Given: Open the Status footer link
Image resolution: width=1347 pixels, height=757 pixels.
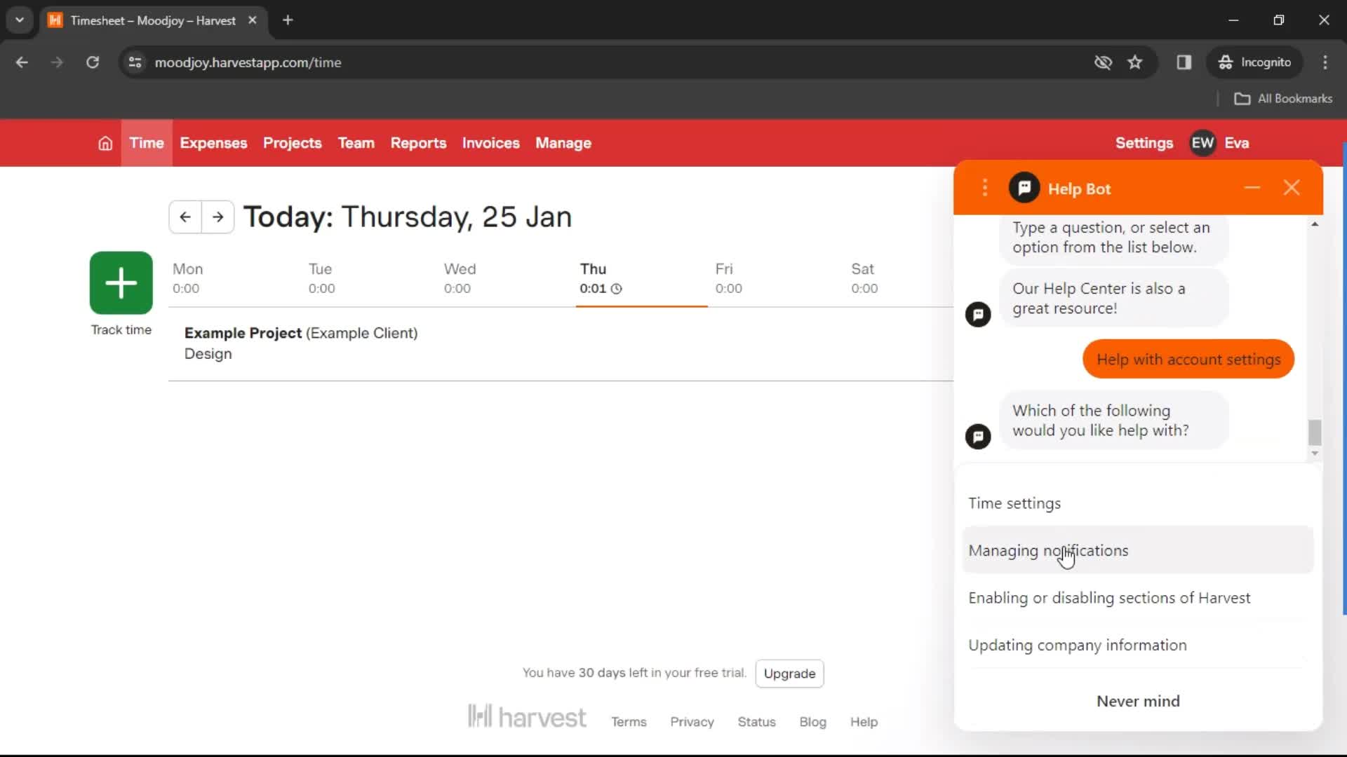Looking at the screenshot, I should (x=756, y=722).
